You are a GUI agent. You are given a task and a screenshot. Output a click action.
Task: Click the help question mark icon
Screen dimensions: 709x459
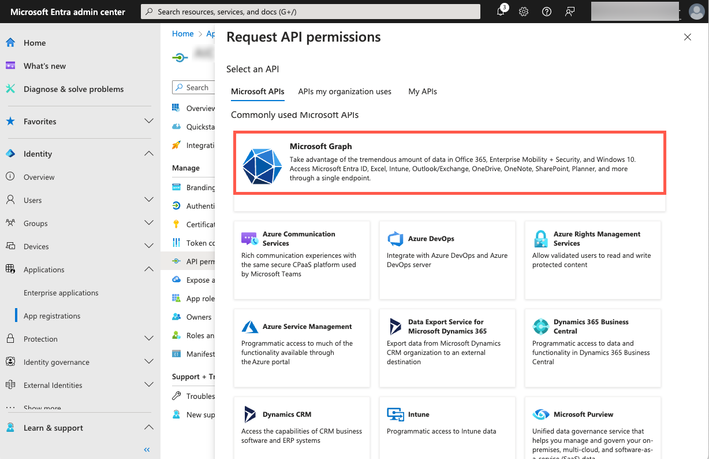click(x=547, y=12)
